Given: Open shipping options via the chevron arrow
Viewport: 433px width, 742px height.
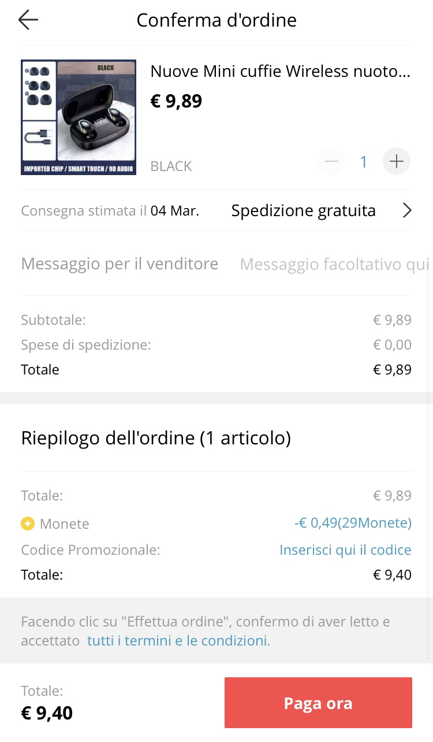Looking at the screenshot, I should 407,210.
